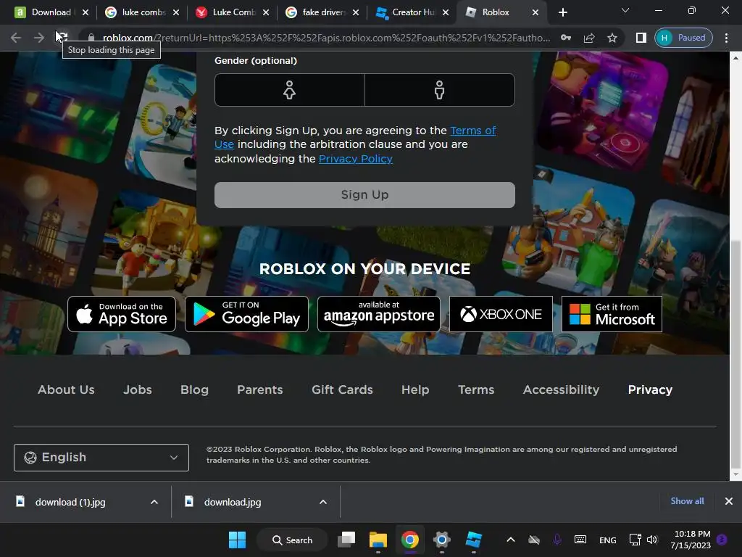Go to the Gift Cards footer link
The height and width of the screenshot is (557, 742).
click(342, 389)
